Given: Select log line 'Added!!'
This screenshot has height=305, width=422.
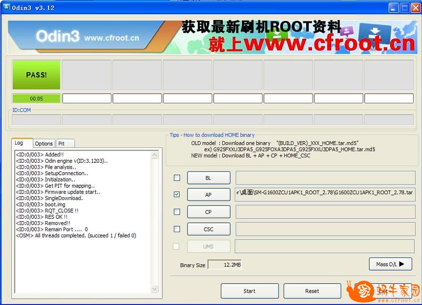Looking at the screenshot, I should coord(40,154).
